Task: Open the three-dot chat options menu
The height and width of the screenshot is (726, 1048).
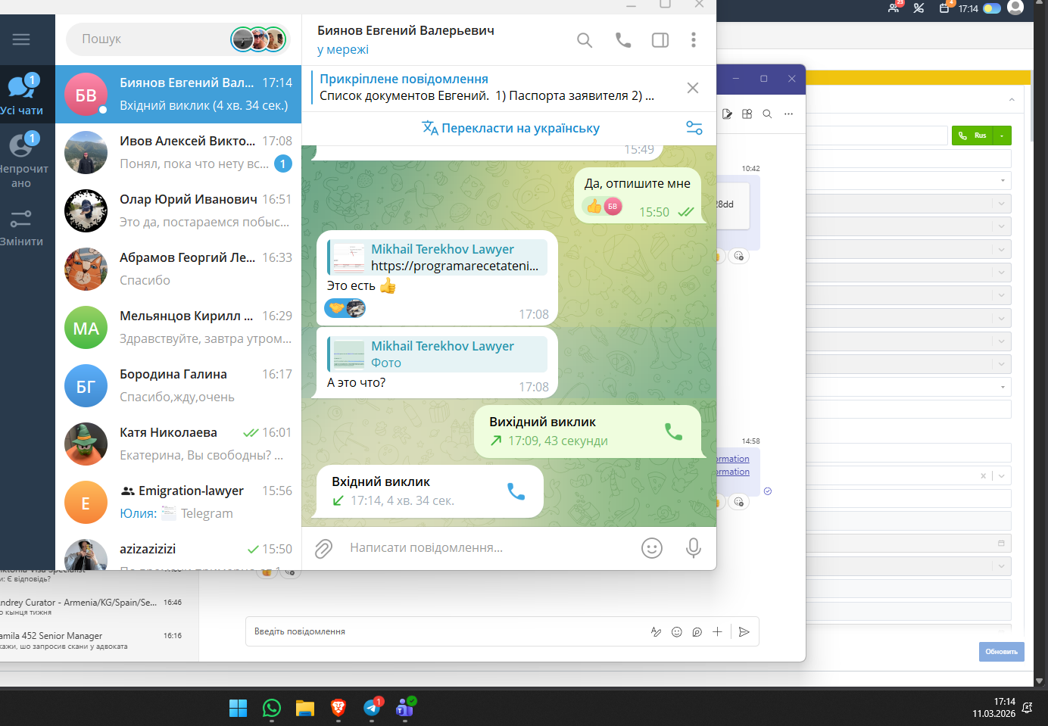Action: 694,40
